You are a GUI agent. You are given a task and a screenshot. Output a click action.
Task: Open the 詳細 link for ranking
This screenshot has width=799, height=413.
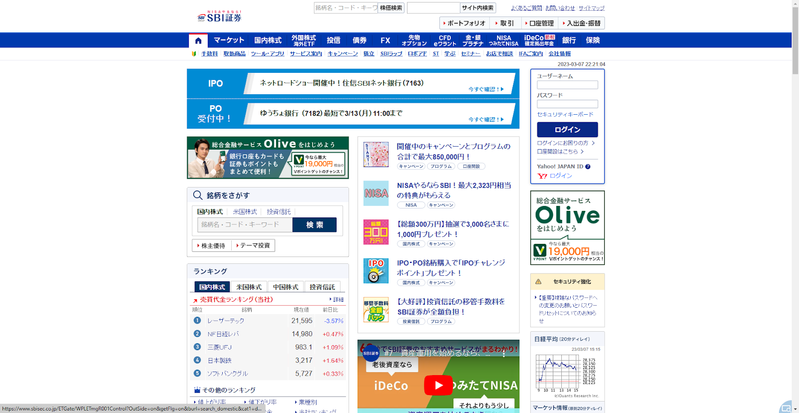coord(337,300)
